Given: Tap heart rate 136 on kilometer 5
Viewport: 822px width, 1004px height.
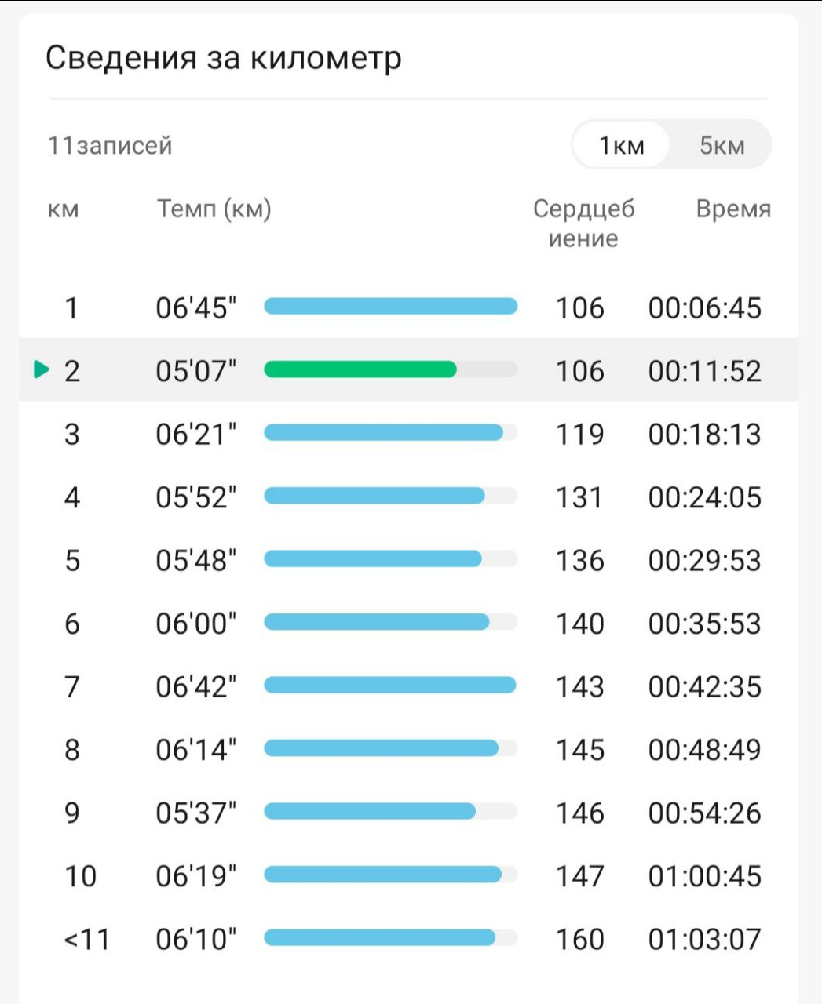Looking at the screenshot, I should [579, 560].
